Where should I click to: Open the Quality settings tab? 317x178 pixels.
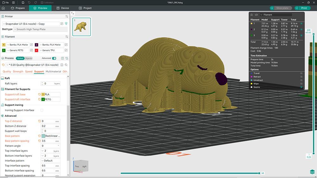[x=7, y=71]
